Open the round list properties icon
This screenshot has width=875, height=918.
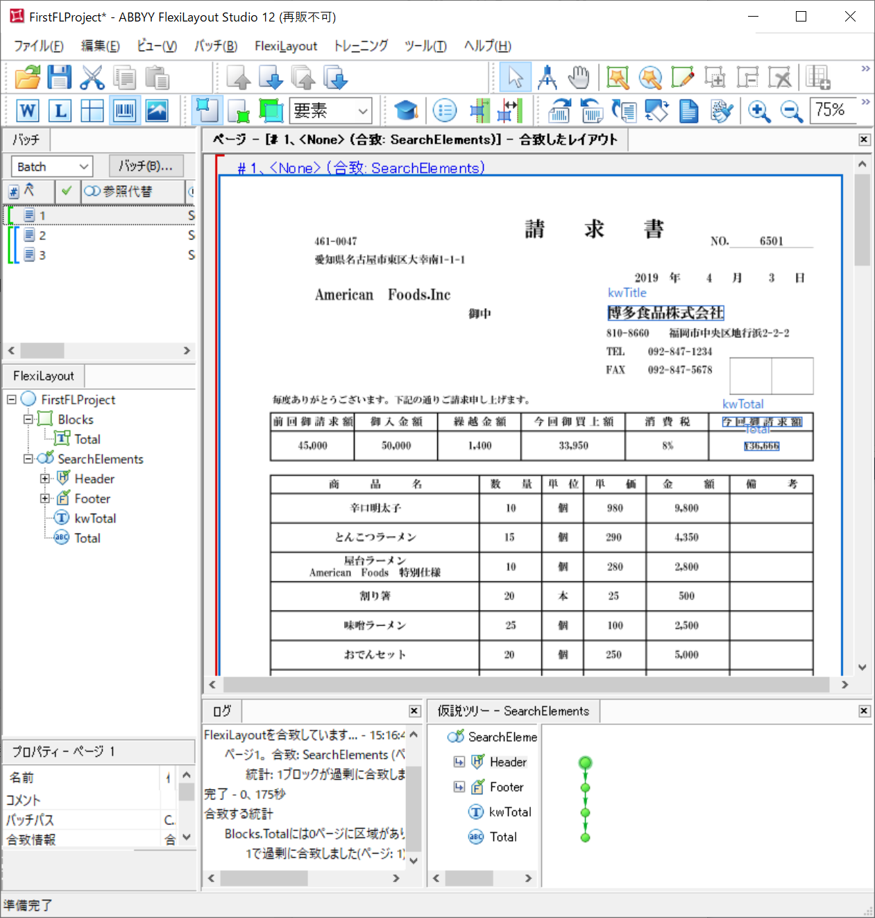click(x=445, y=110)
